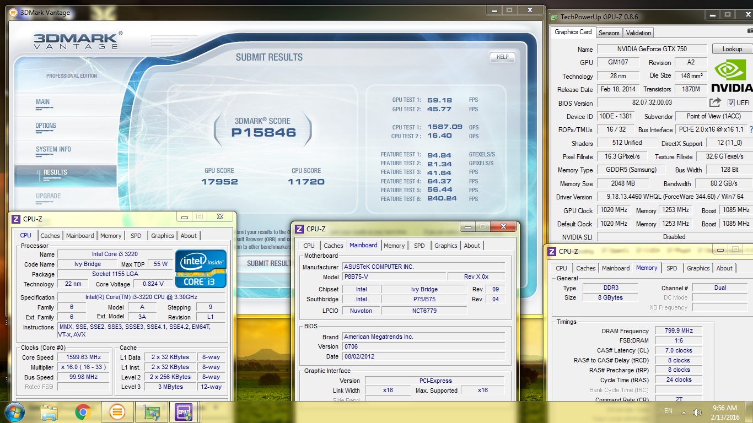Viewport: 753px width, 423px height.
Task: Click the CPU score value 11720
Action: click(x=306, y=182)
